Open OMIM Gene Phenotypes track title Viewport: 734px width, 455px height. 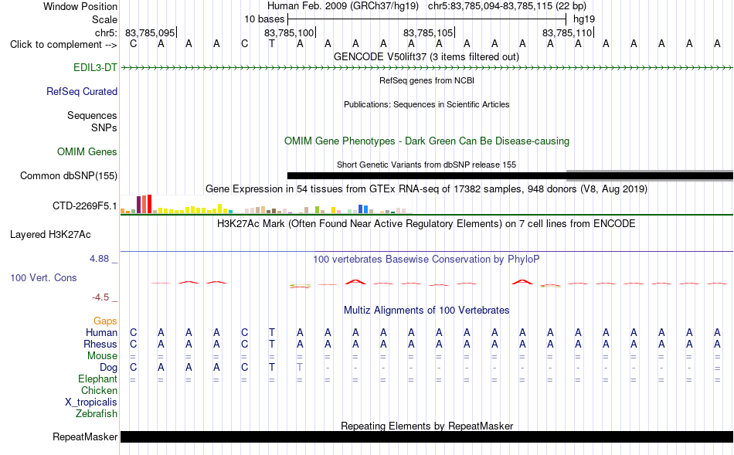427,141
